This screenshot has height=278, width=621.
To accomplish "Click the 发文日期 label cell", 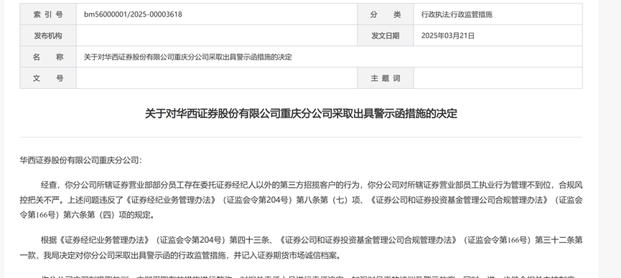I will tap(386, 36).
